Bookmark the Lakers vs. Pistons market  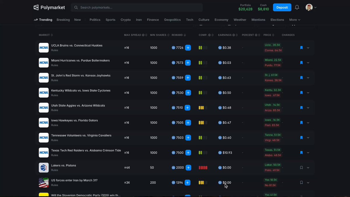[x=302, y=168]
